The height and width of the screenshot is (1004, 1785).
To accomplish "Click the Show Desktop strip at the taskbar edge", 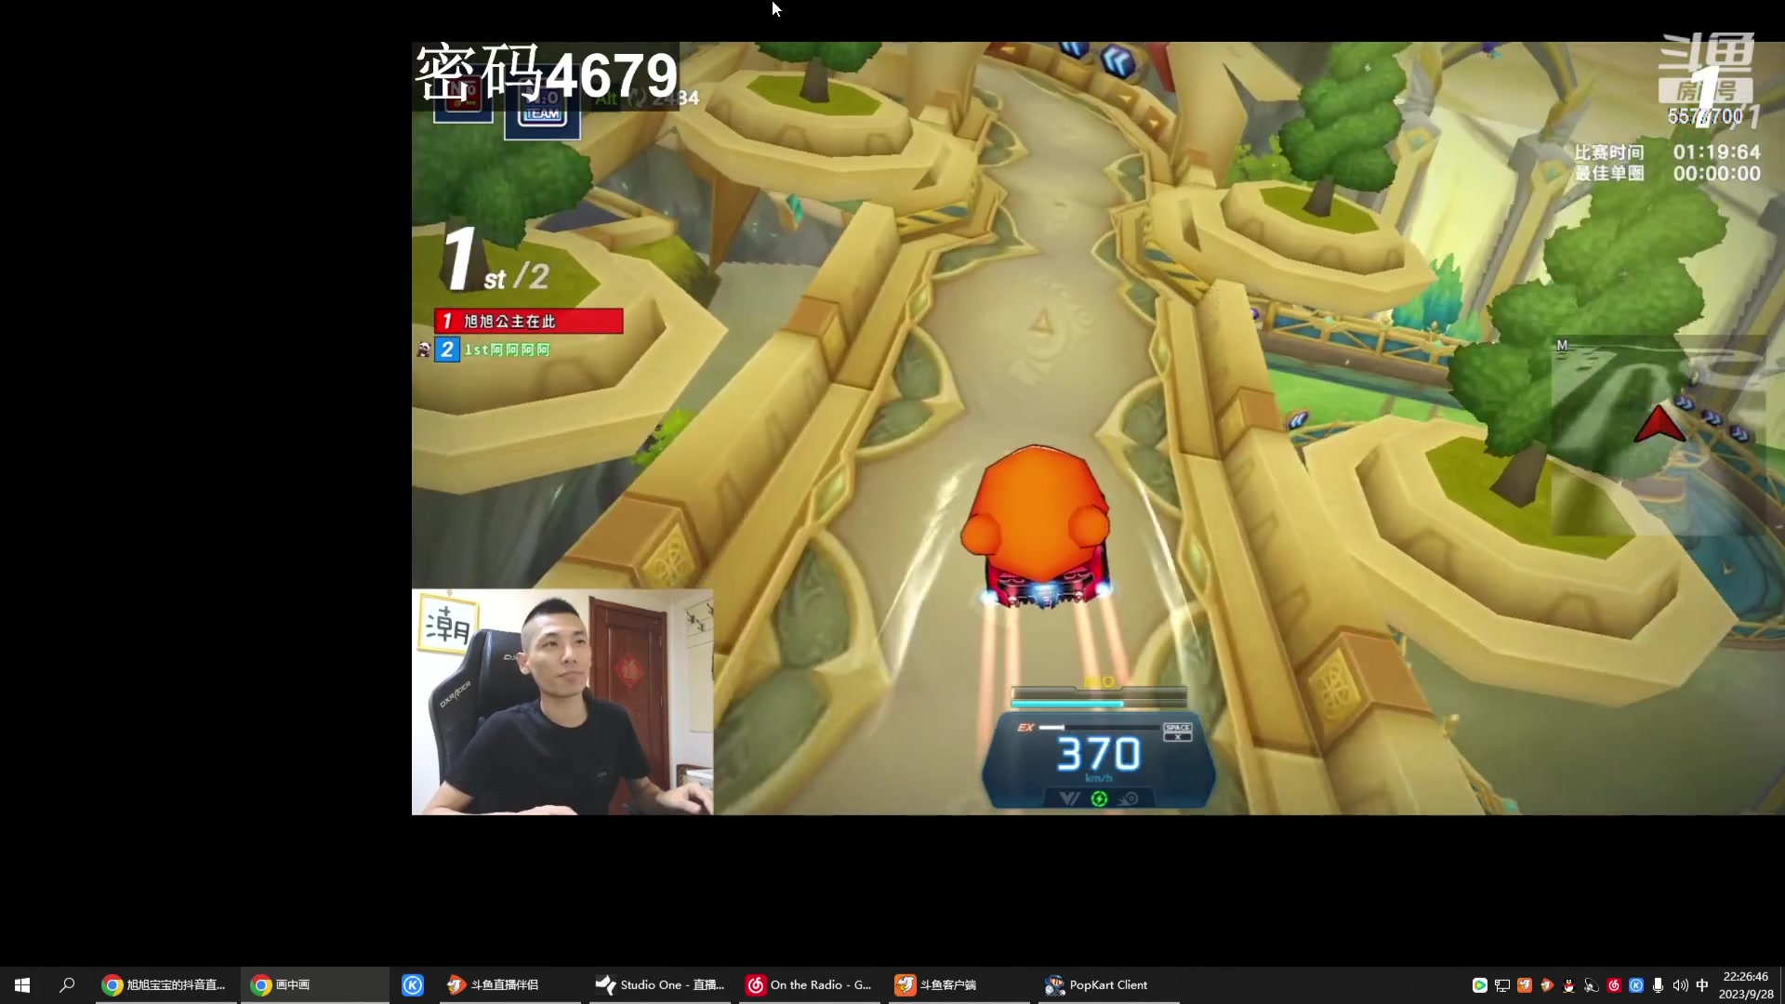I will pyautogui.click(x=1781, y=985).
